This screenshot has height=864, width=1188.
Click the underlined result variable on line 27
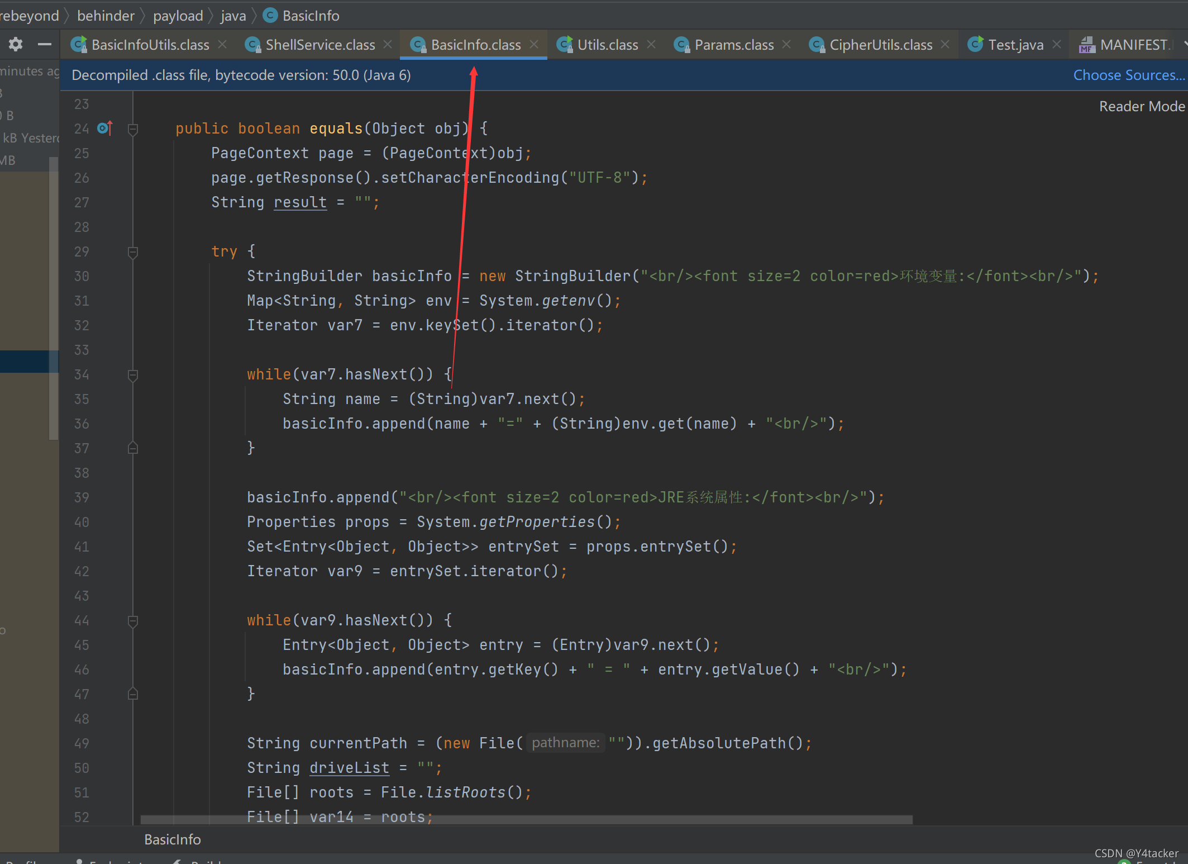click(x=300, y=202)
